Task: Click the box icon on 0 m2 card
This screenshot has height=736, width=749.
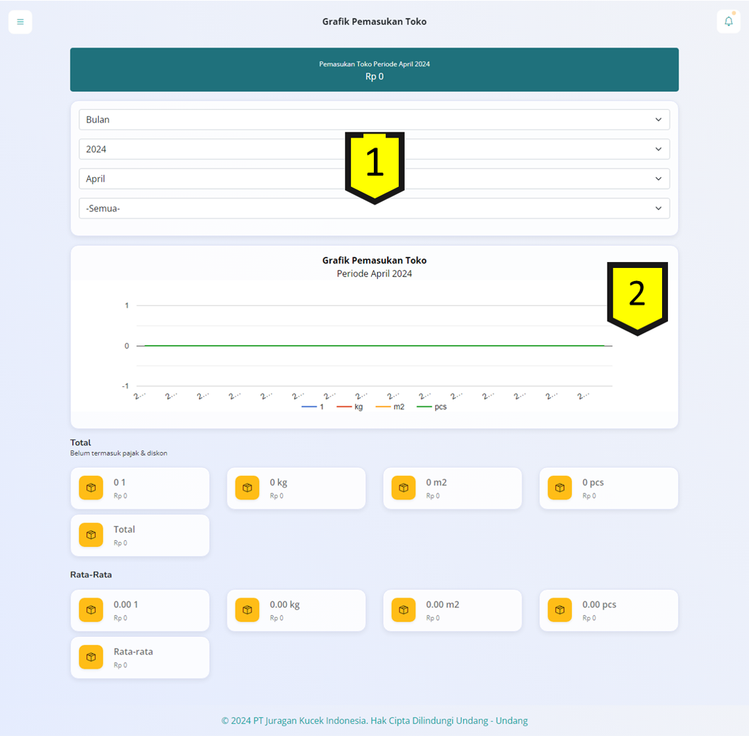Action: (403, 488)
